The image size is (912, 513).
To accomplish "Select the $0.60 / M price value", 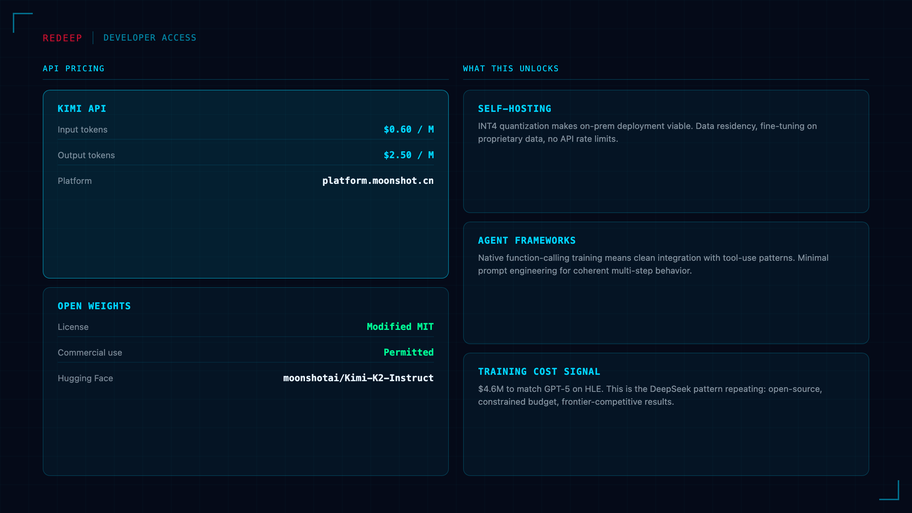I will [409, 129].
